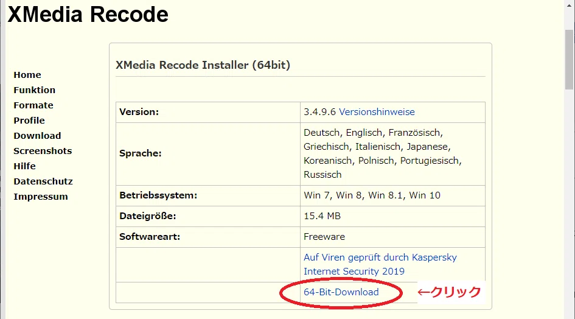This screenshot has height=319, width=575.
Task: Click the vertical scrollbar thumb
Action: (x=569, y=60)
